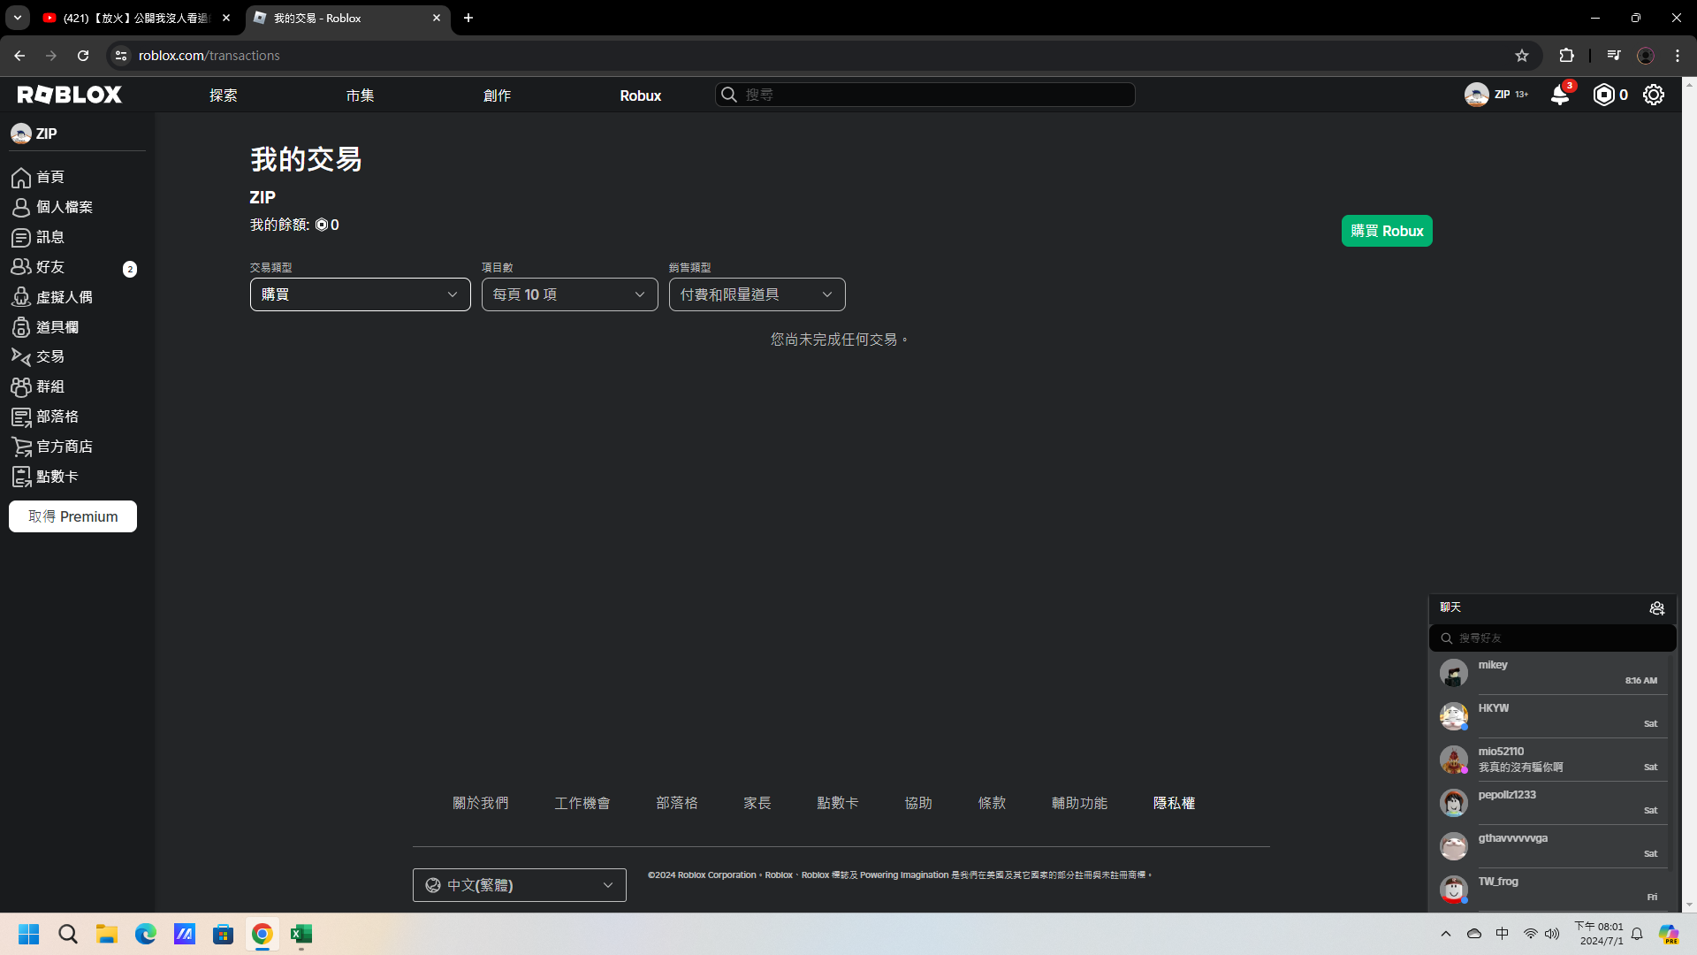Open 家長 parents footer link

(757, 803)
